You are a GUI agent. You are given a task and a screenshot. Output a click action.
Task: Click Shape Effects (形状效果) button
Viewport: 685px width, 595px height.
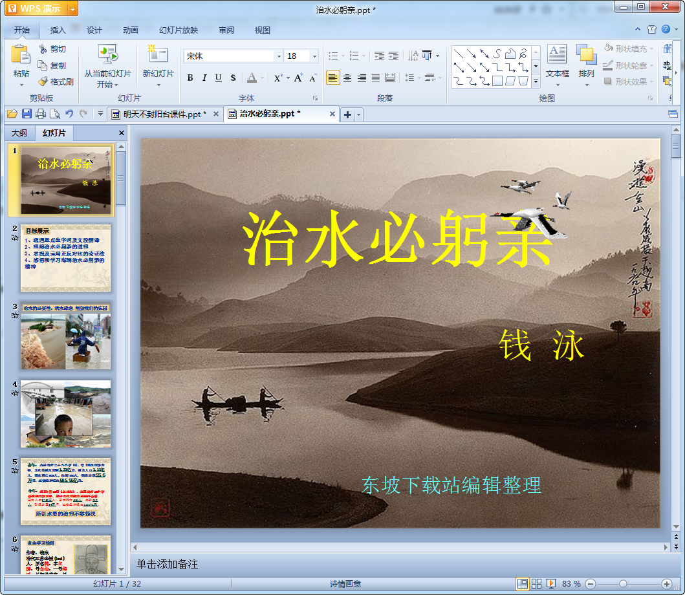coord(629,81)
